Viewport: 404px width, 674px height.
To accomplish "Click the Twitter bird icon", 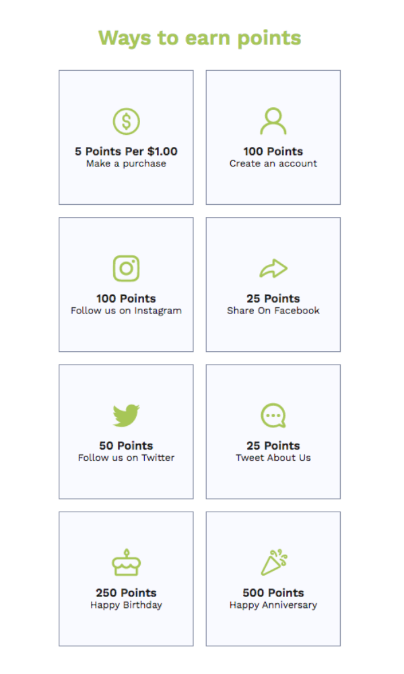I will coord(126,415).
